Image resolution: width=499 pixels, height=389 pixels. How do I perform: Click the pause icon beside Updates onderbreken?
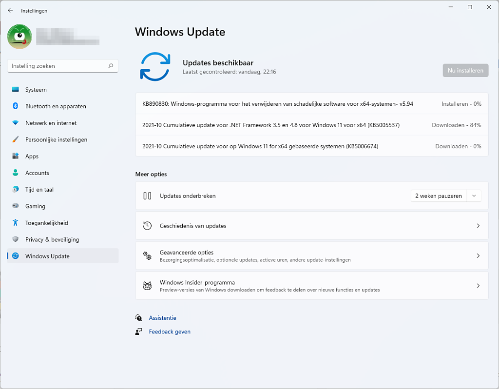click(x=147, y=196)
